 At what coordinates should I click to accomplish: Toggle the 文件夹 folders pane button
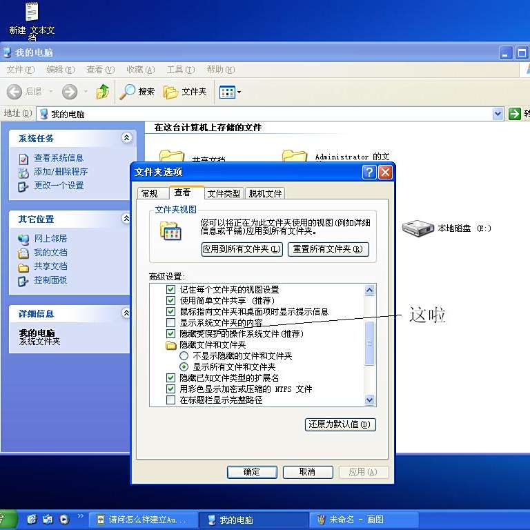[x=185, y=92]
